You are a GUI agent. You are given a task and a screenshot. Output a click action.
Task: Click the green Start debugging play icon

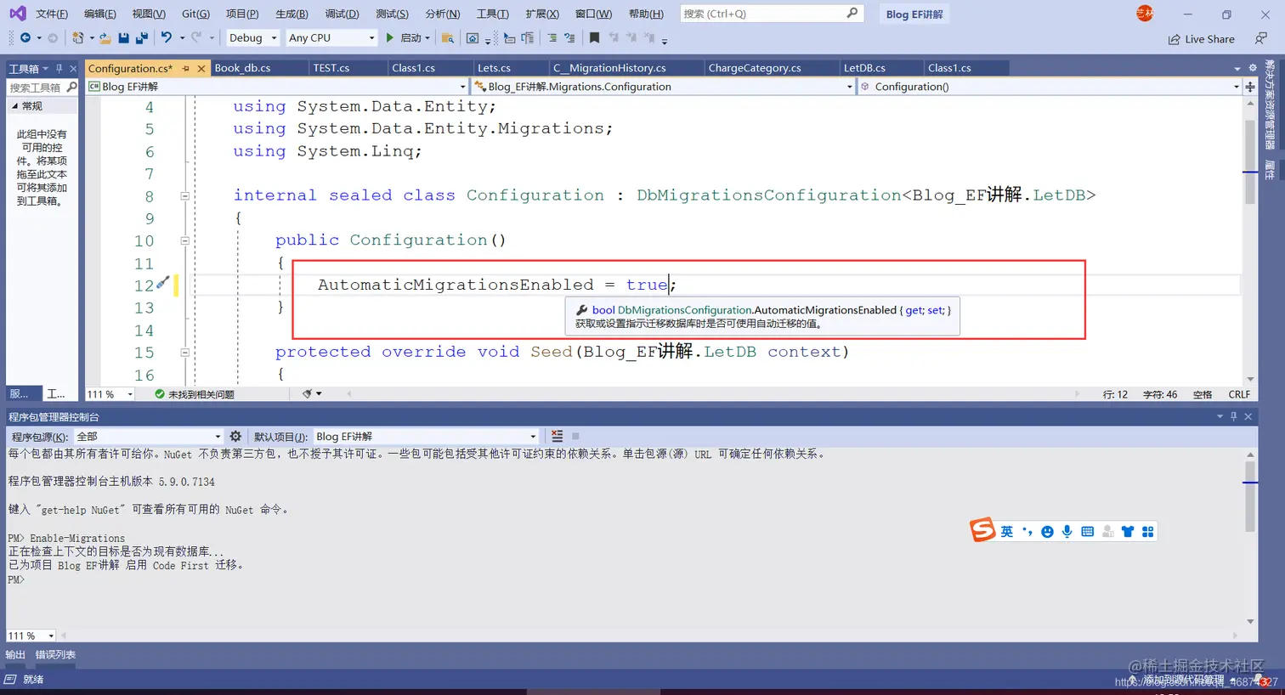pos(389,37)
